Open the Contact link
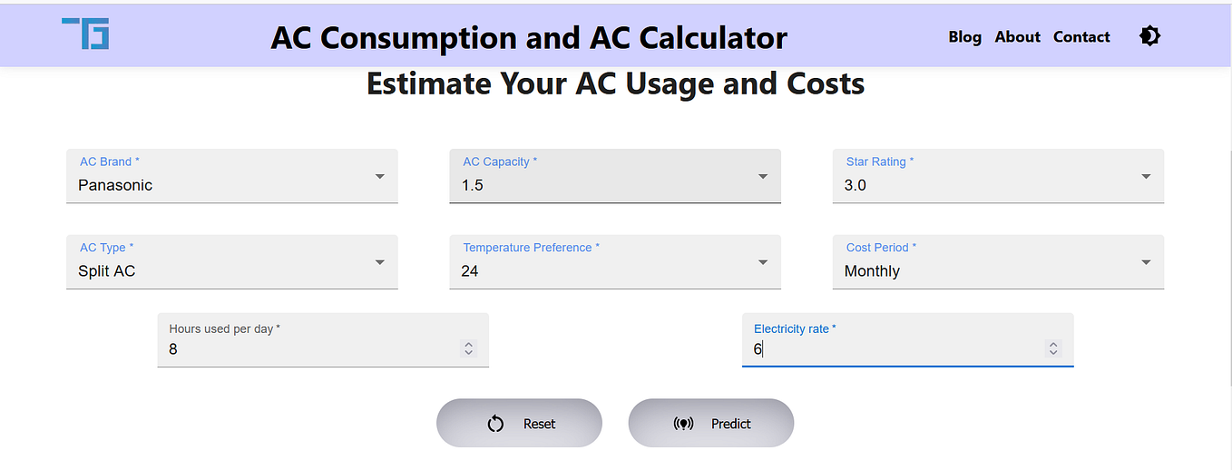The height and width of the screenshot is (470, 1232). [1081, 37]
